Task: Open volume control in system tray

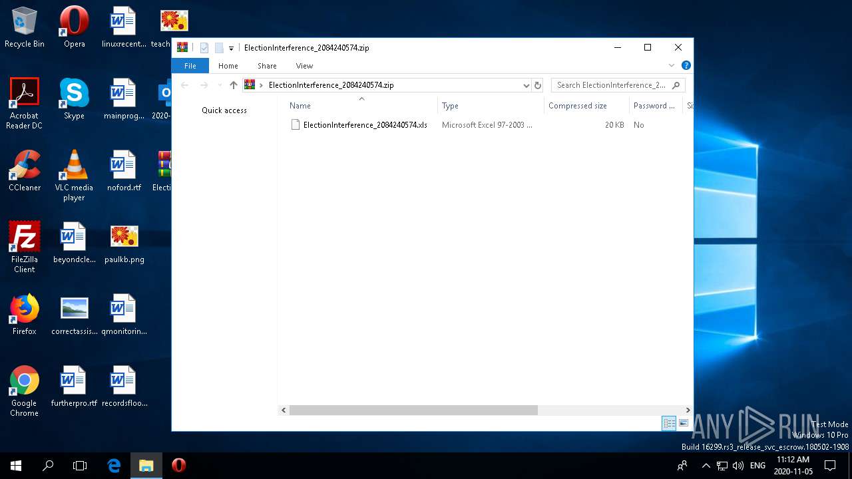Action: point(738,466)
